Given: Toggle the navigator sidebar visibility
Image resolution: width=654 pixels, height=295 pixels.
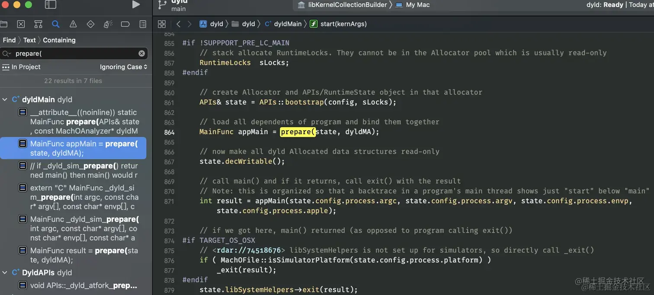Looking at the screenshot, I should click(x=51, y=5).
